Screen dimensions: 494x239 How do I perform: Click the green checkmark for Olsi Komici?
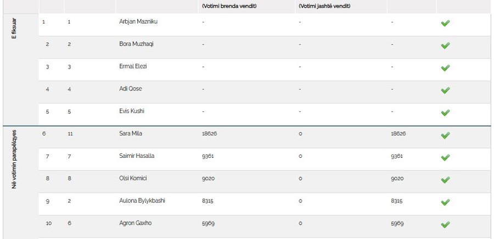coord(445,180)
